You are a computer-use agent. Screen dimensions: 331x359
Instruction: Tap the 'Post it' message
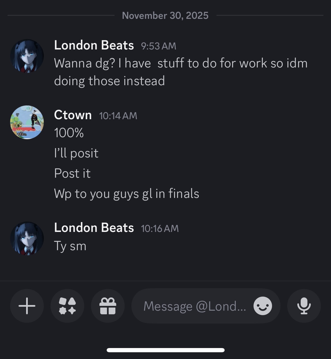[72, 173]
